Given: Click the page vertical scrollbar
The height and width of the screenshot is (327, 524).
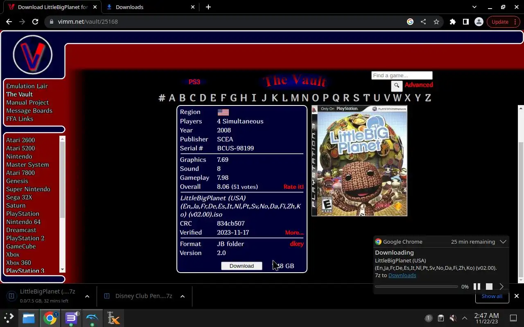Looking at the screenshot, I should coord(521,194).
